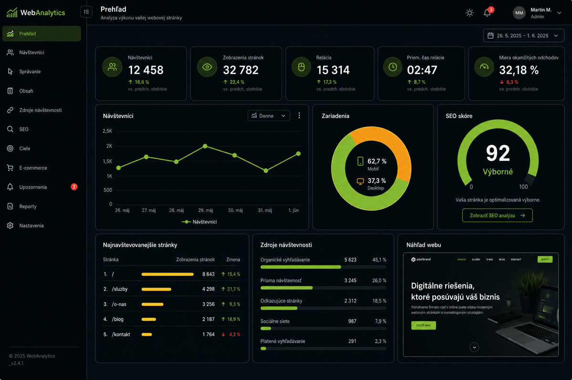
Task: Click the Mobil phone icon in donut chart
Action: coord(360,161)
